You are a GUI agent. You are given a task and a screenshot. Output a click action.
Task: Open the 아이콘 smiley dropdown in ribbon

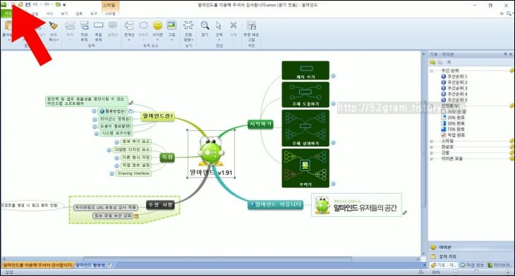pyautogui.click(x=157, y=40)
